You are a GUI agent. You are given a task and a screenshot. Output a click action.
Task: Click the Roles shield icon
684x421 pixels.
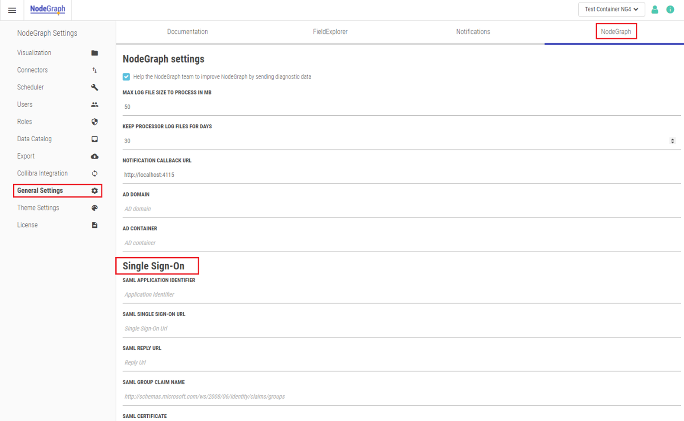[x=95, y=122]
